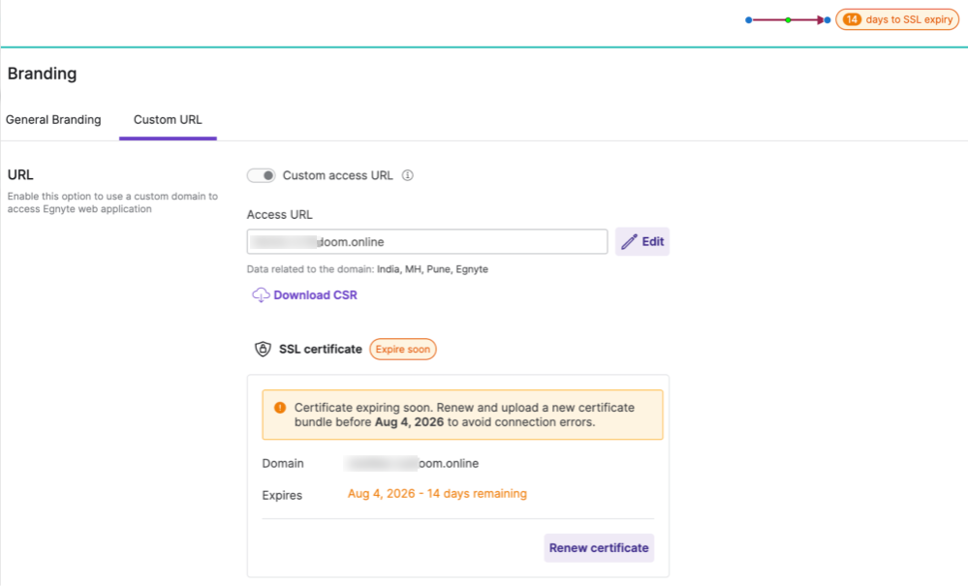The image size is (968, 586).
Task: Click the domain data text India, MH, Pune, Egnyte
Action: (x=432, y=269)
